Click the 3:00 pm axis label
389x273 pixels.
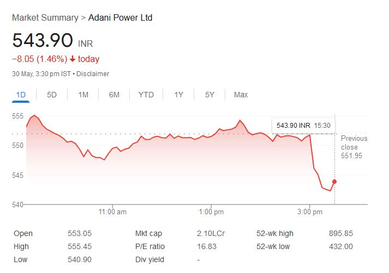(x=309, y=211)
